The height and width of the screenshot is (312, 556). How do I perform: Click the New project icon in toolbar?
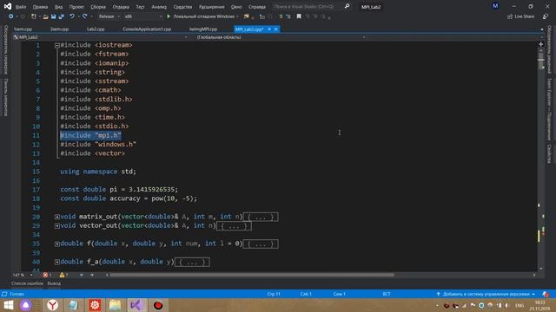click(34, 16)
